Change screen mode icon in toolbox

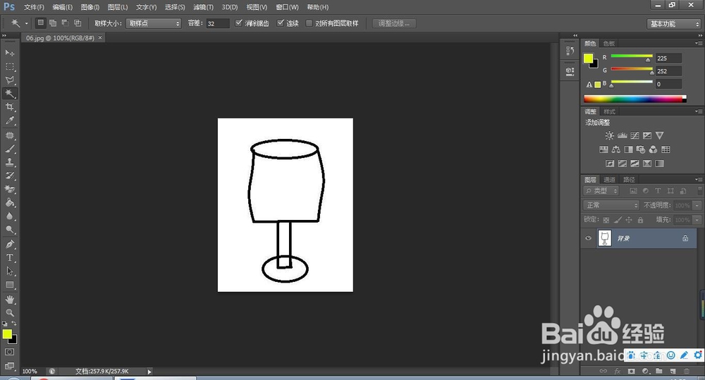(9, 366)
